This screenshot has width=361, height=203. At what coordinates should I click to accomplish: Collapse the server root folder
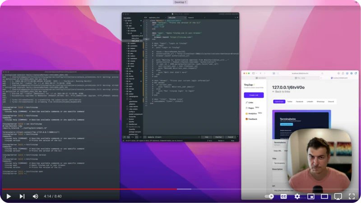click(124, 20)
